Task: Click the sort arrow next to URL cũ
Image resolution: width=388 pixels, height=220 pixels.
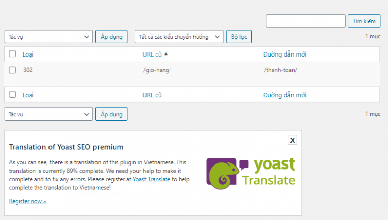Action: (x=166, y=54)
